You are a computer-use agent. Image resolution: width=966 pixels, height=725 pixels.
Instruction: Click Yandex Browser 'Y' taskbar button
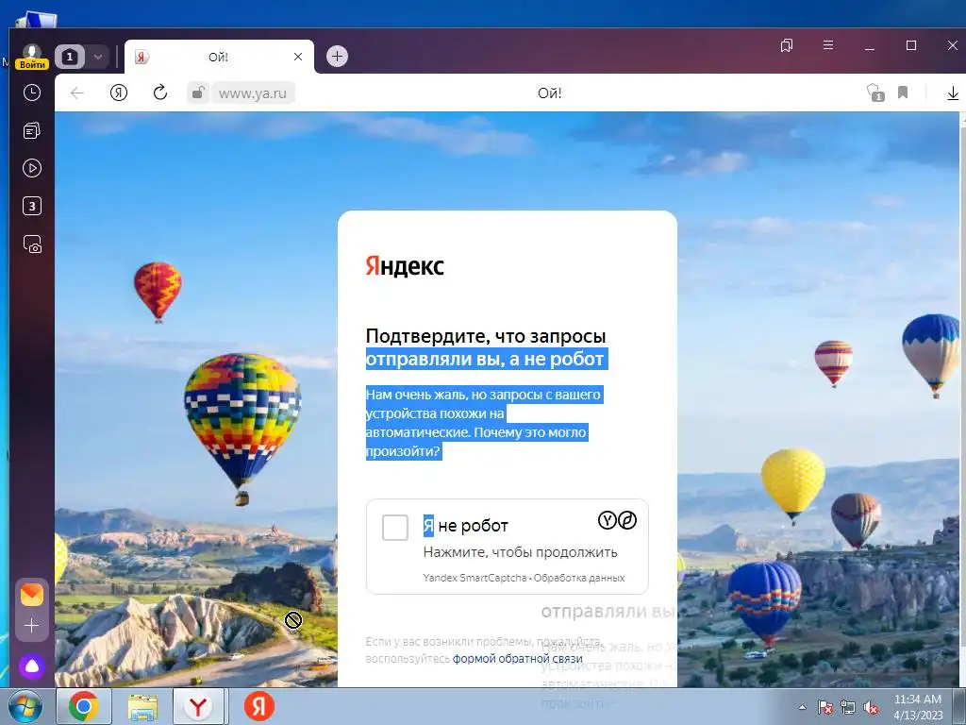[198, 706]
